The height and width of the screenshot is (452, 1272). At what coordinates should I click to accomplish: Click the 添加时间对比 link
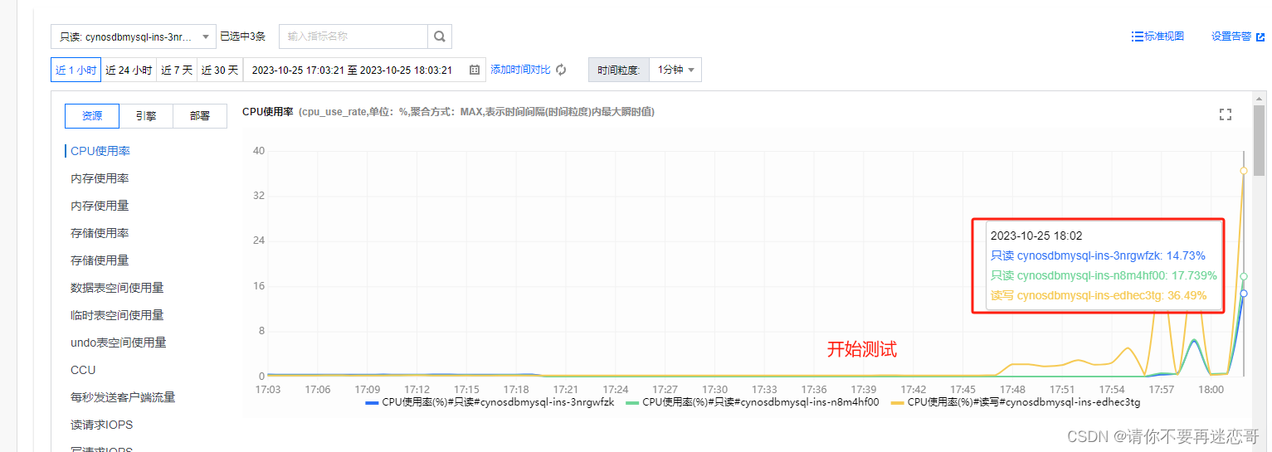[x=520, y=70]
